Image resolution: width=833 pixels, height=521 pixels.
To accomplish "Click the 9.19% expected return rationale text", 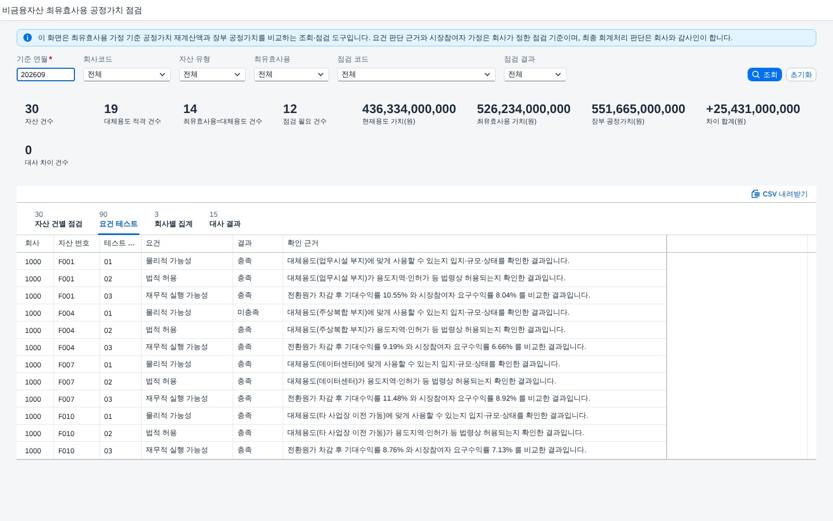I will pos(437,347).
